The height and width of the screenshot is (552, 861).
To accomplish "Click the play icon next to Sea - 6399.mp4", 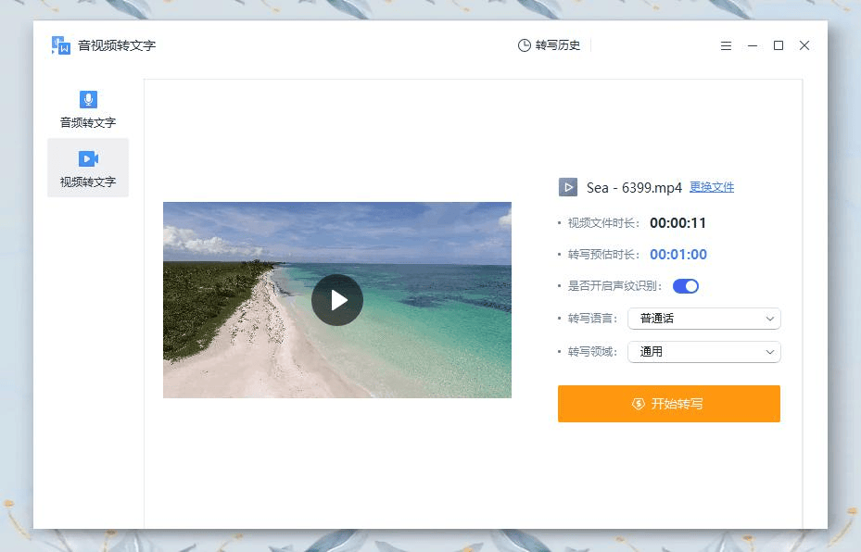I will click(x=566, y=187).
